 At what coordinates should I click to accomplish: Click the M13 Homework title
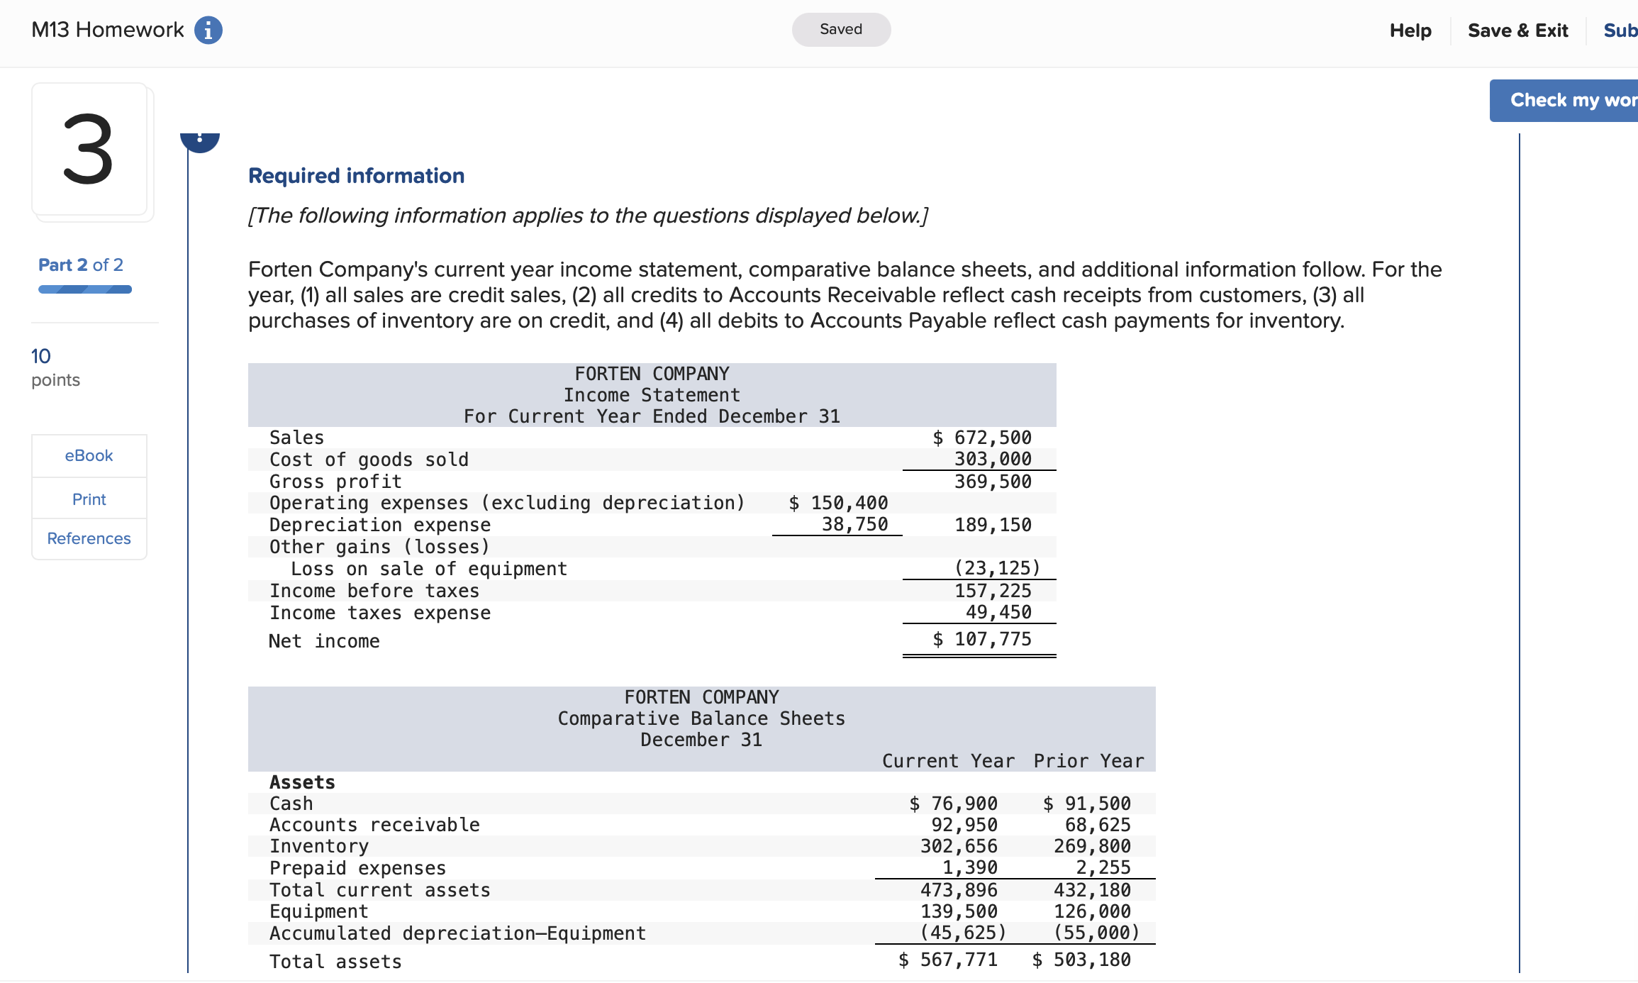(x=108, y=30)
